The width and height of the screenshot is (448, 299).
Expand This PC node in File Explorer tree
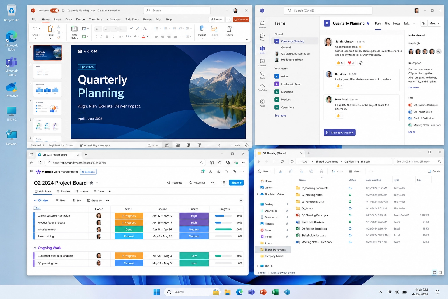tap(258, 266)
